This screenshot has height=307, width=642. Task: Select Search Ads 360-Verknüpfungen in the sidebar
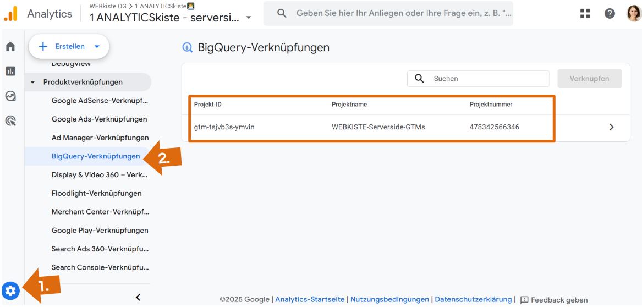(100, 249)
